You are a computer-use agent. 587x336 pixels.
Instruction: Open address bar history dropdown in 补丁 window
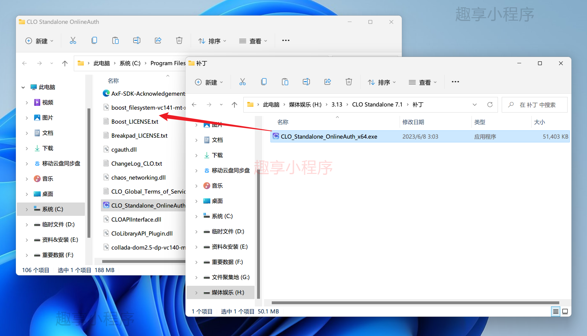pyautogui.click(x=475, y=105)
